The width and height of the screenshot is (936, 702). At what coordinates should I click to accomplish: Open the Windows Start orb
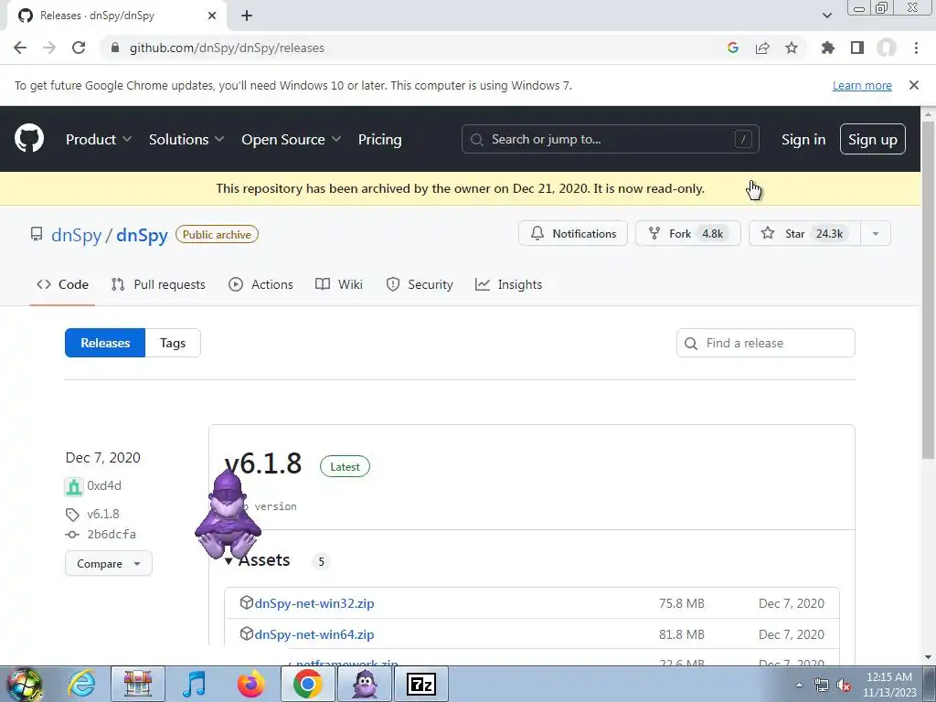click(24, 684)
